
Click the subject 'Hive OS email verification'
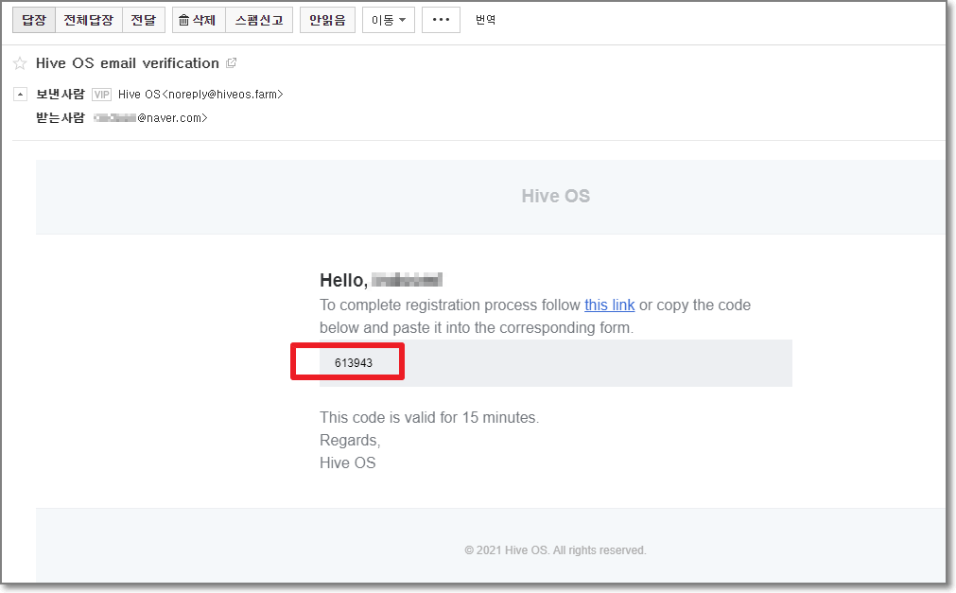coord(128,63)
